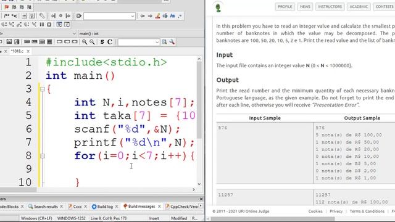The width and height of the screenshot is (395, 222).
Task: Click the editor horizontal scroll right arrow
Action: [x=193, y=189]
